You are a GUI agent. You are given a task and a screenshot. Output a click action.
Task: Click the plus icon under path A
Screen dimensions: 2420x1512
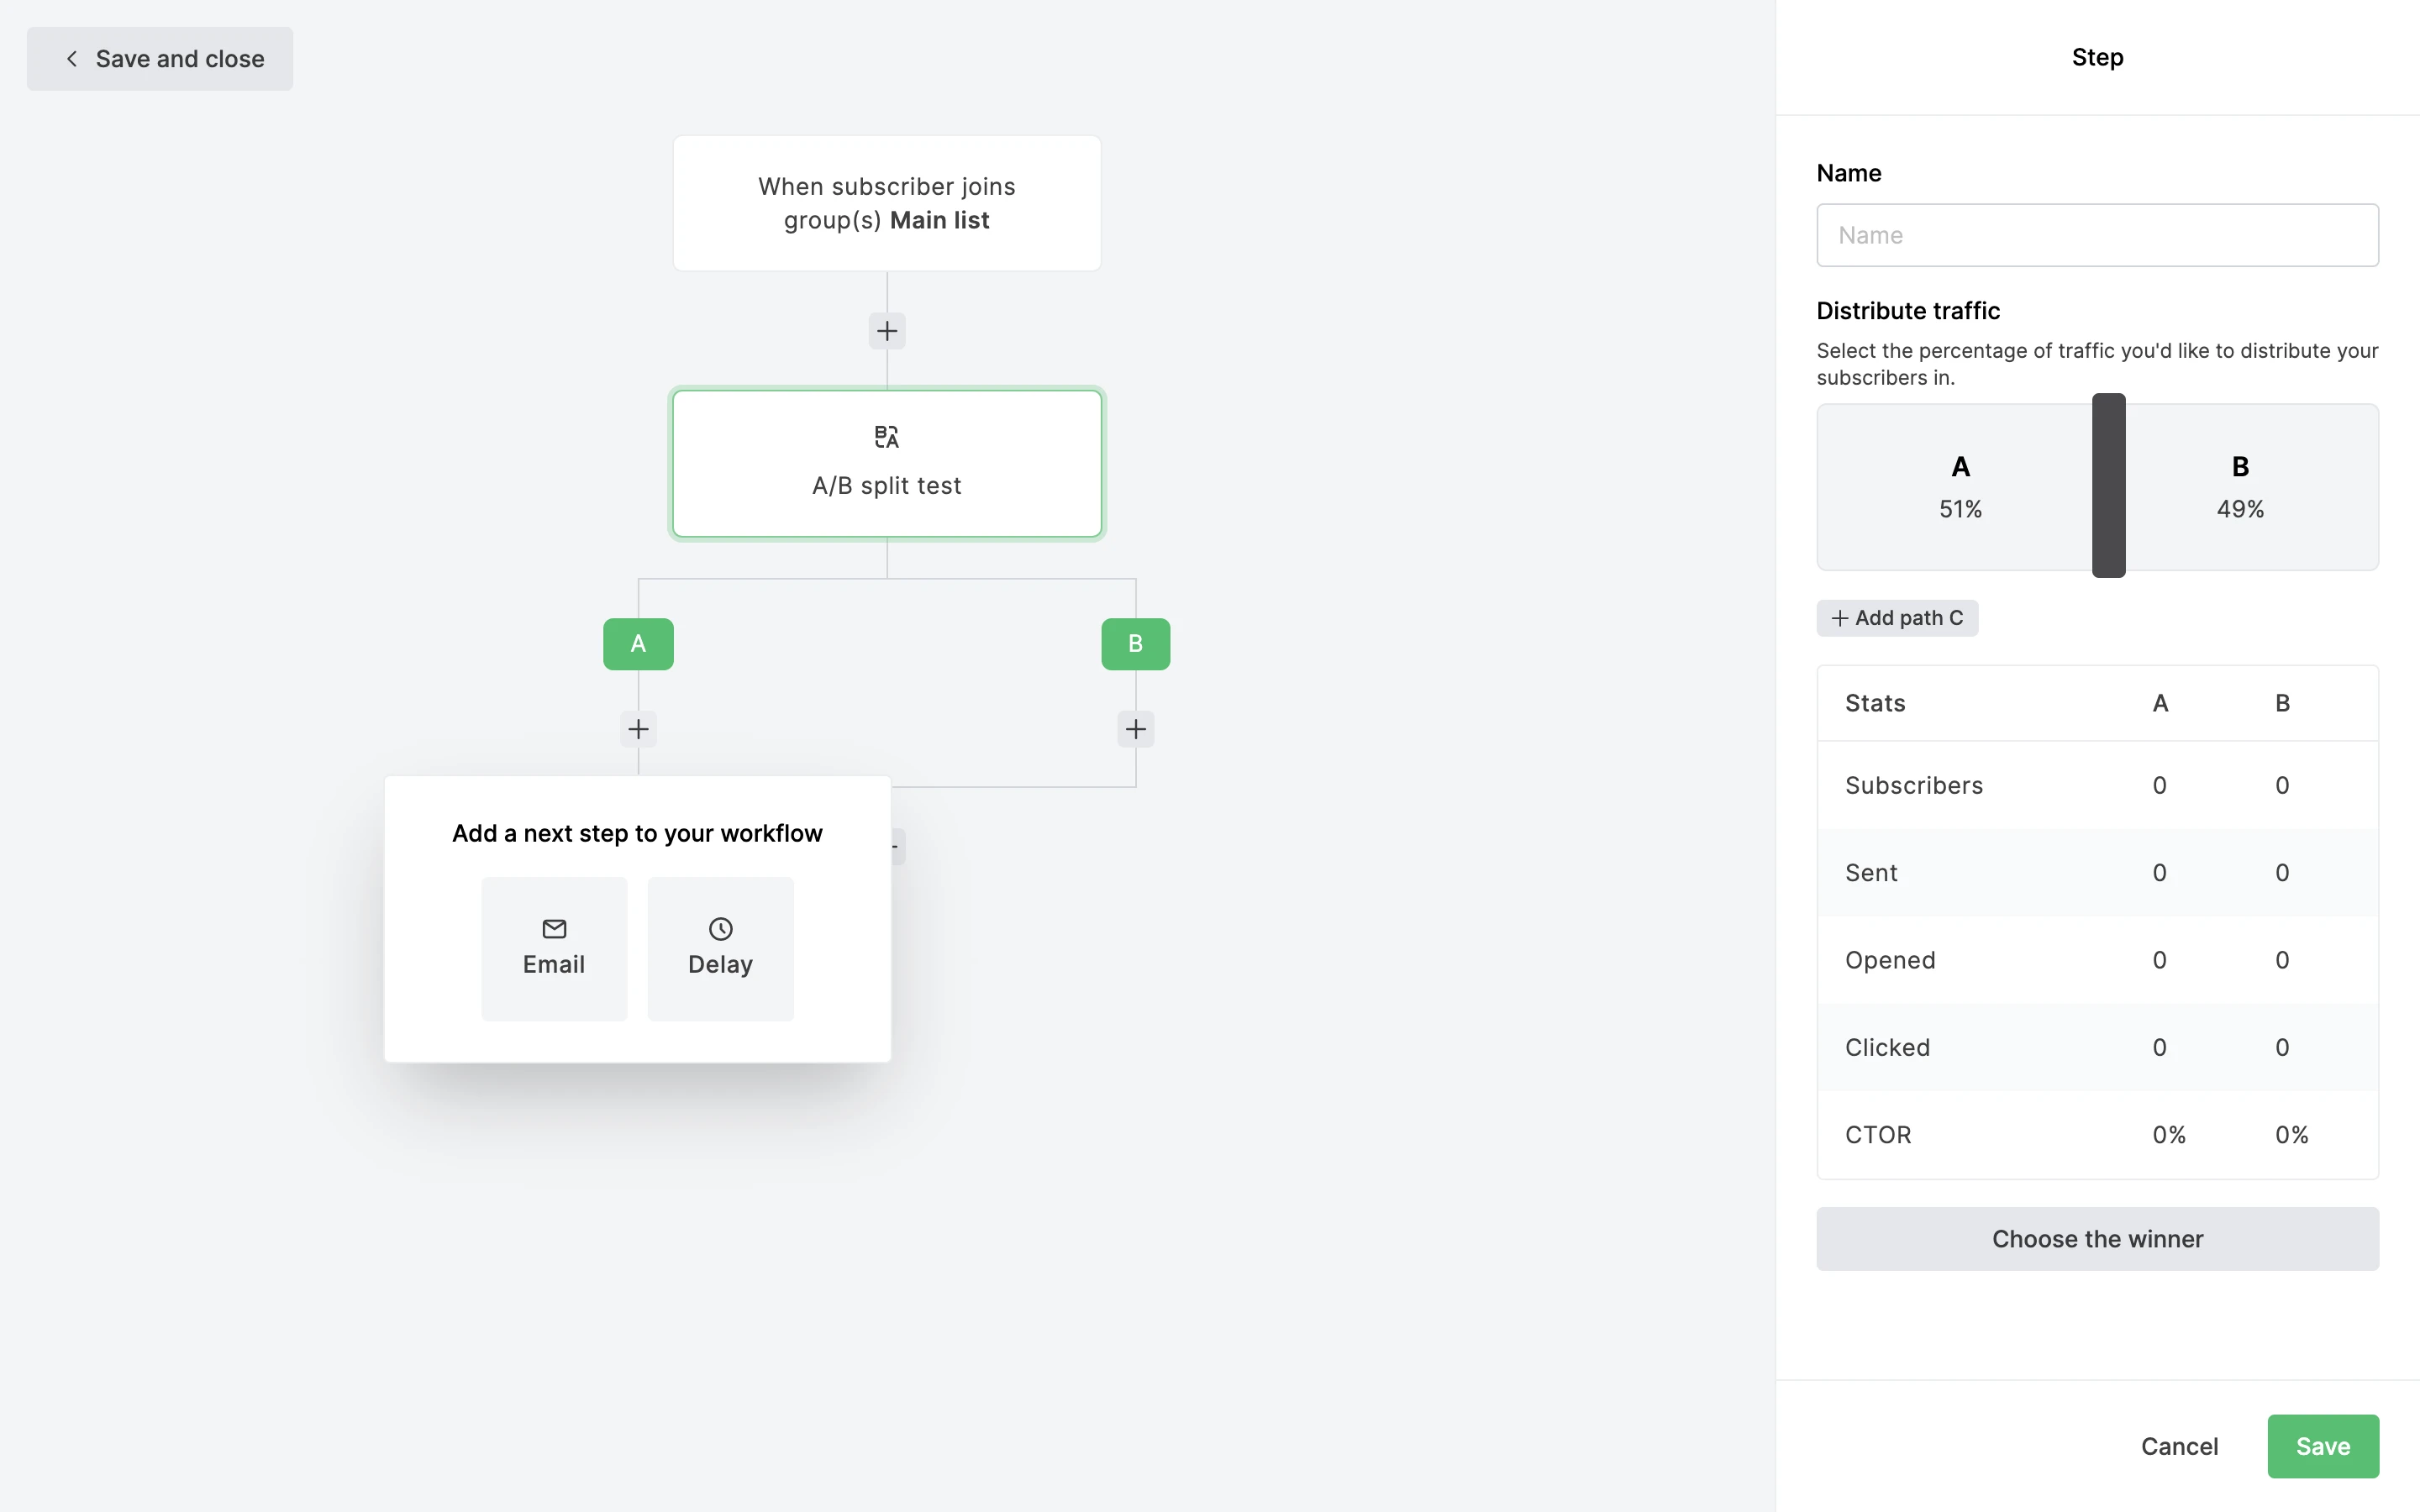[638, 729]
